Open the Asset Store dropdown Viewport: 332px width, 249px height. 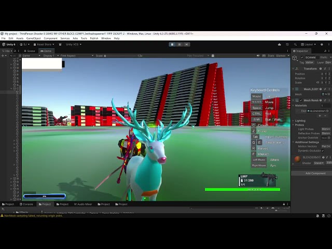pyautogui.click(x=44, y=45)
